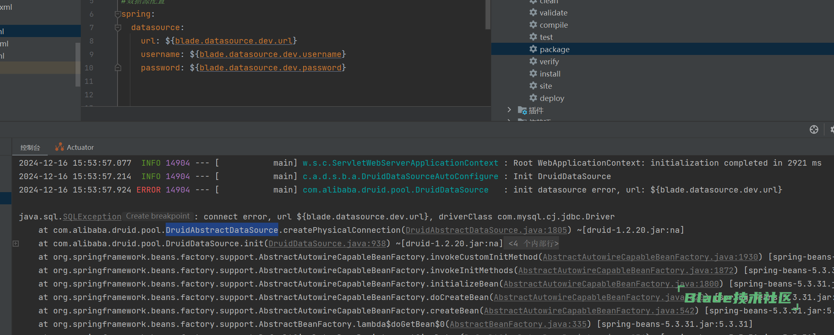The width and height of the screenshot is (834, 335).
Task: Open DruidDataSource.java:938 link
Action: [327, 243]
